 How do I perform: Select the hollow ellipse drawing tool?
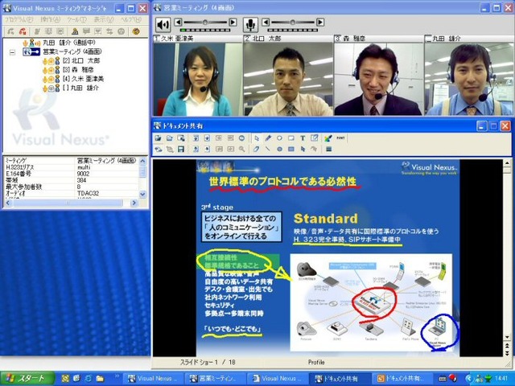point(279,138)
